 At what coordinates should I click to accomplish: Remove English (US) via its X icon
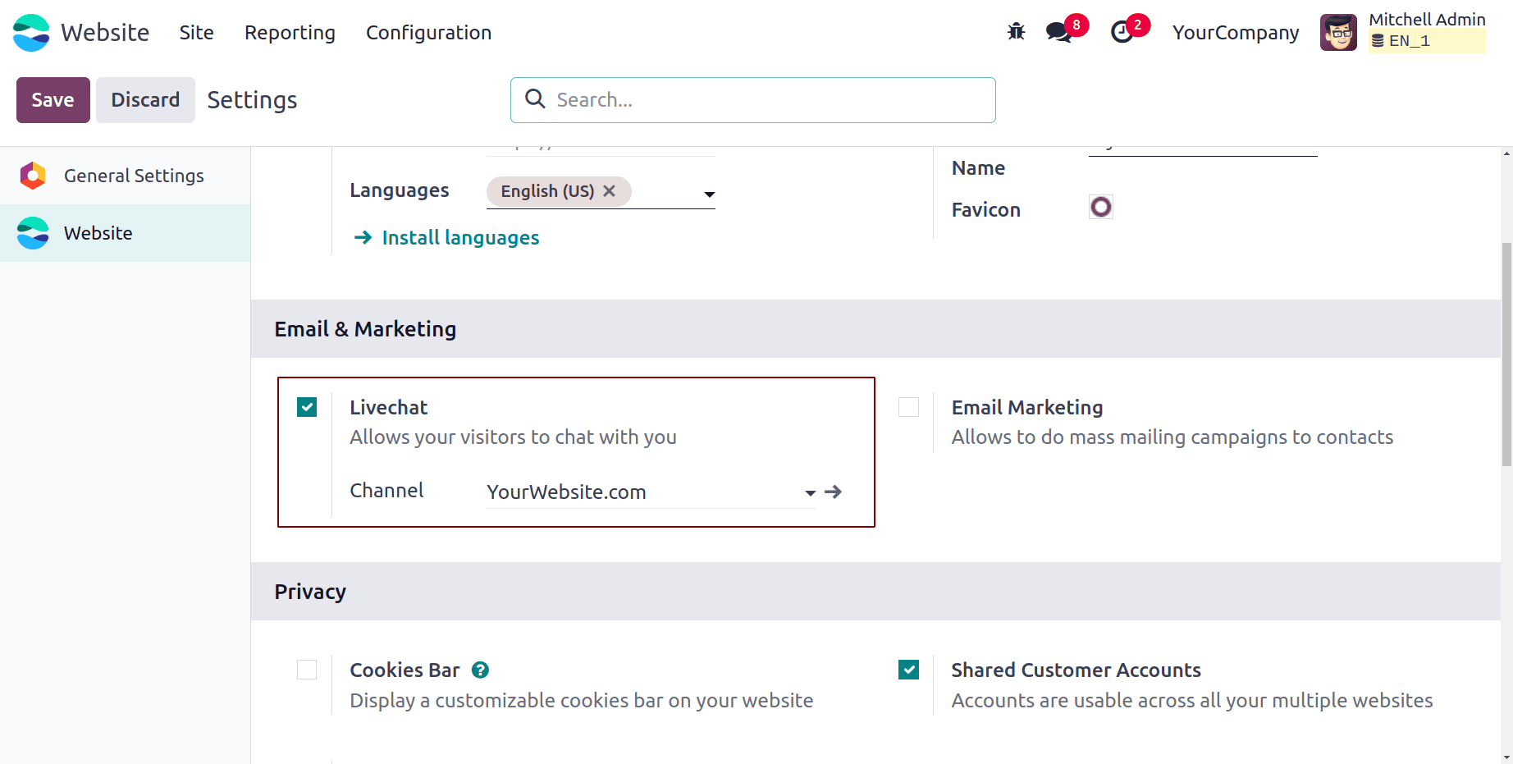(609, 191)
